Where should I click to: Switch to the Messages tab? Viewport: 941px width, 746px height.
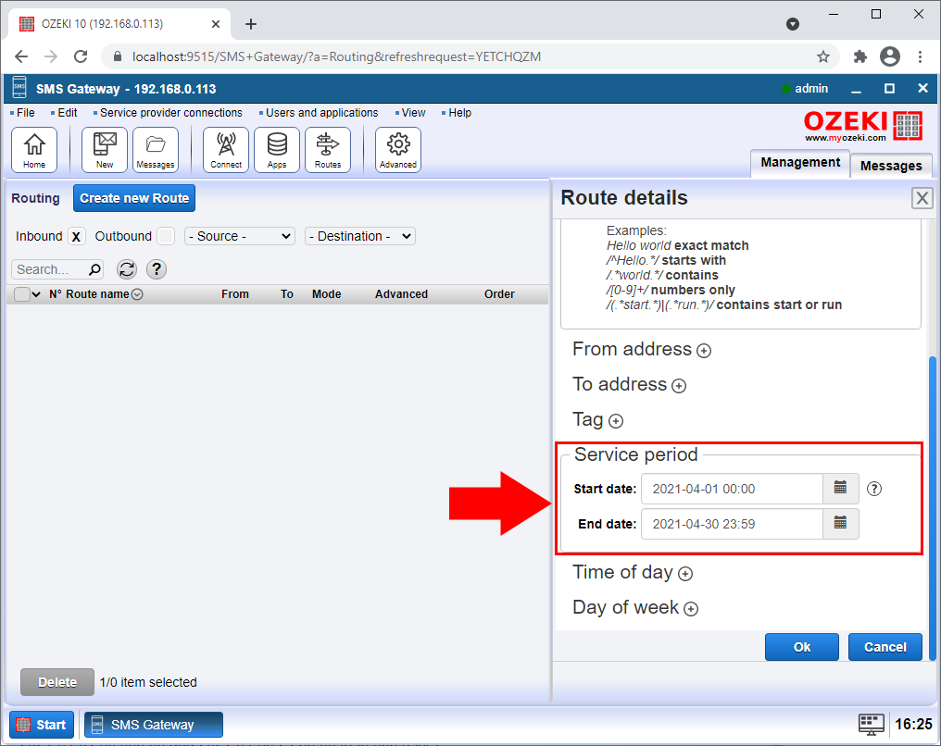tap(891, 166)
